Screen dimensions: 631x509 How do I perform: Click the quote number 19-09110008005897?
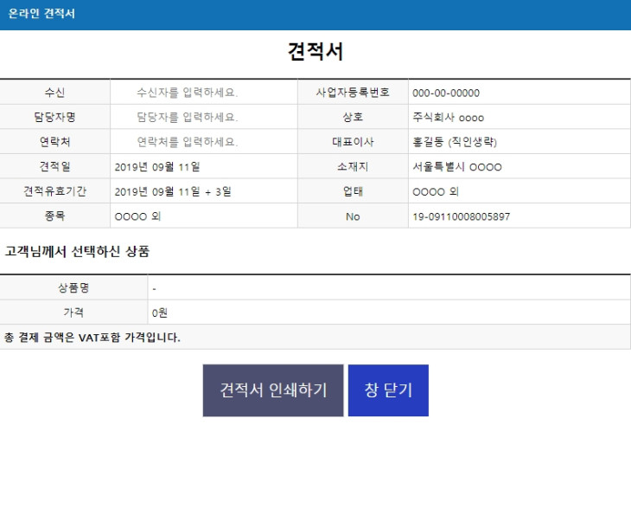(x=461, y=216)
